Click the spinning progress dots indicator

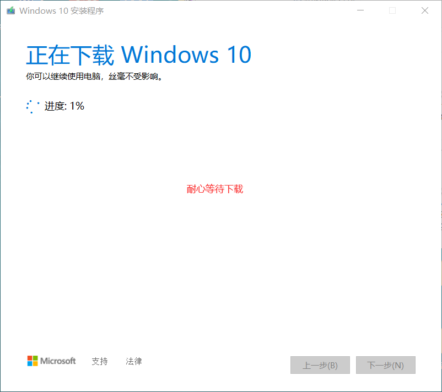33,107
